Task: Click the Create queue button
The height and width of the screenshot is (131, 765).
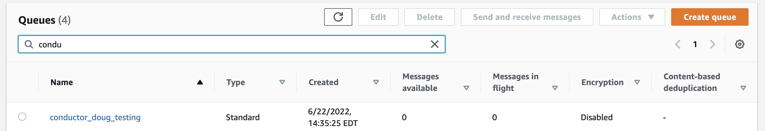Action: pyautogui.click(x=710, y=17)
